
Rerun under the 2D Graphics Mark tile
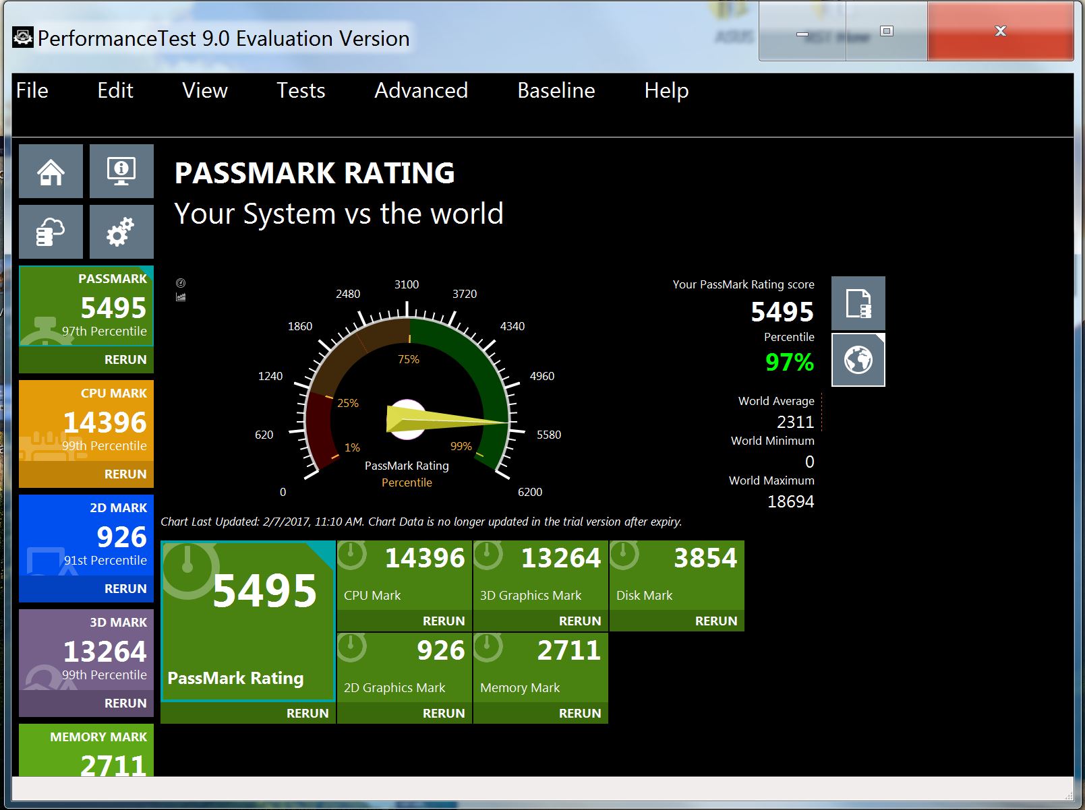[x=405, y=713]
